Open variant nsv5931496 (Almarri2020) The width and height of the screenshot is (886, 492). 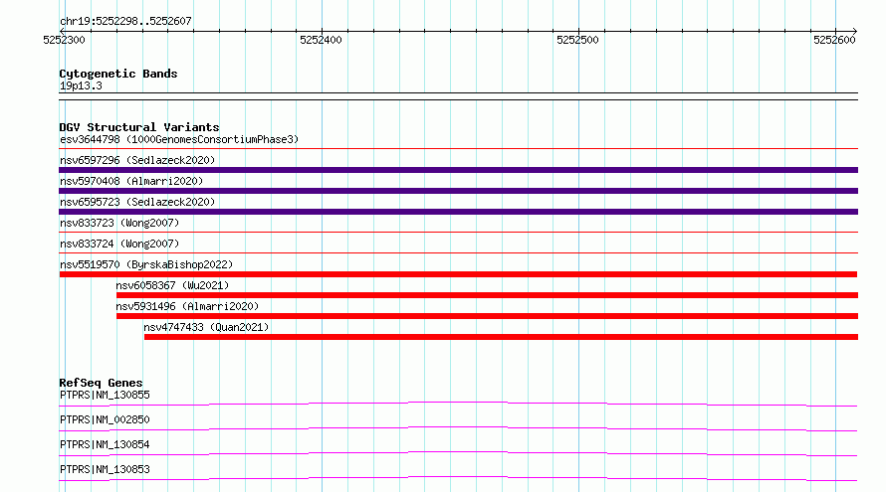[x=187, y=306]
